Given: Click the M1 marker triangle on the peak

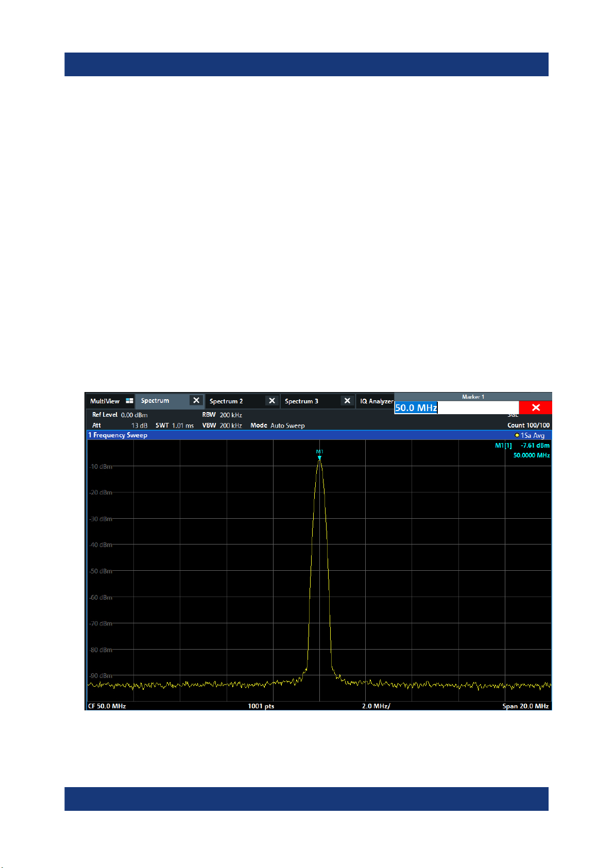Looking at the screenshot, I should tap(319, 457).
